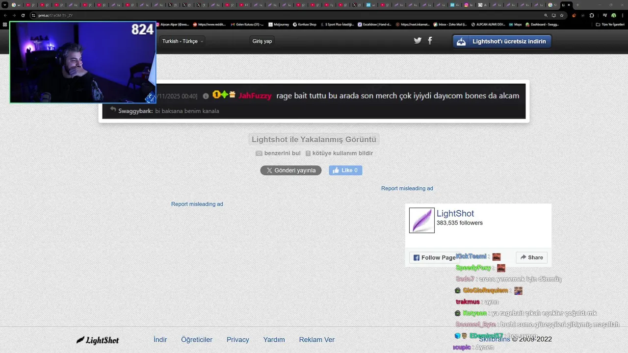Image resolution: width=628 pixels, height=353 pixels.
Task: Click the flag icon beside kötüye kullanım bildir
Action: pos(308,153)
